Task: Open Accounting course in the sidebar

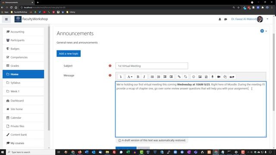Action: click(23, 32)
